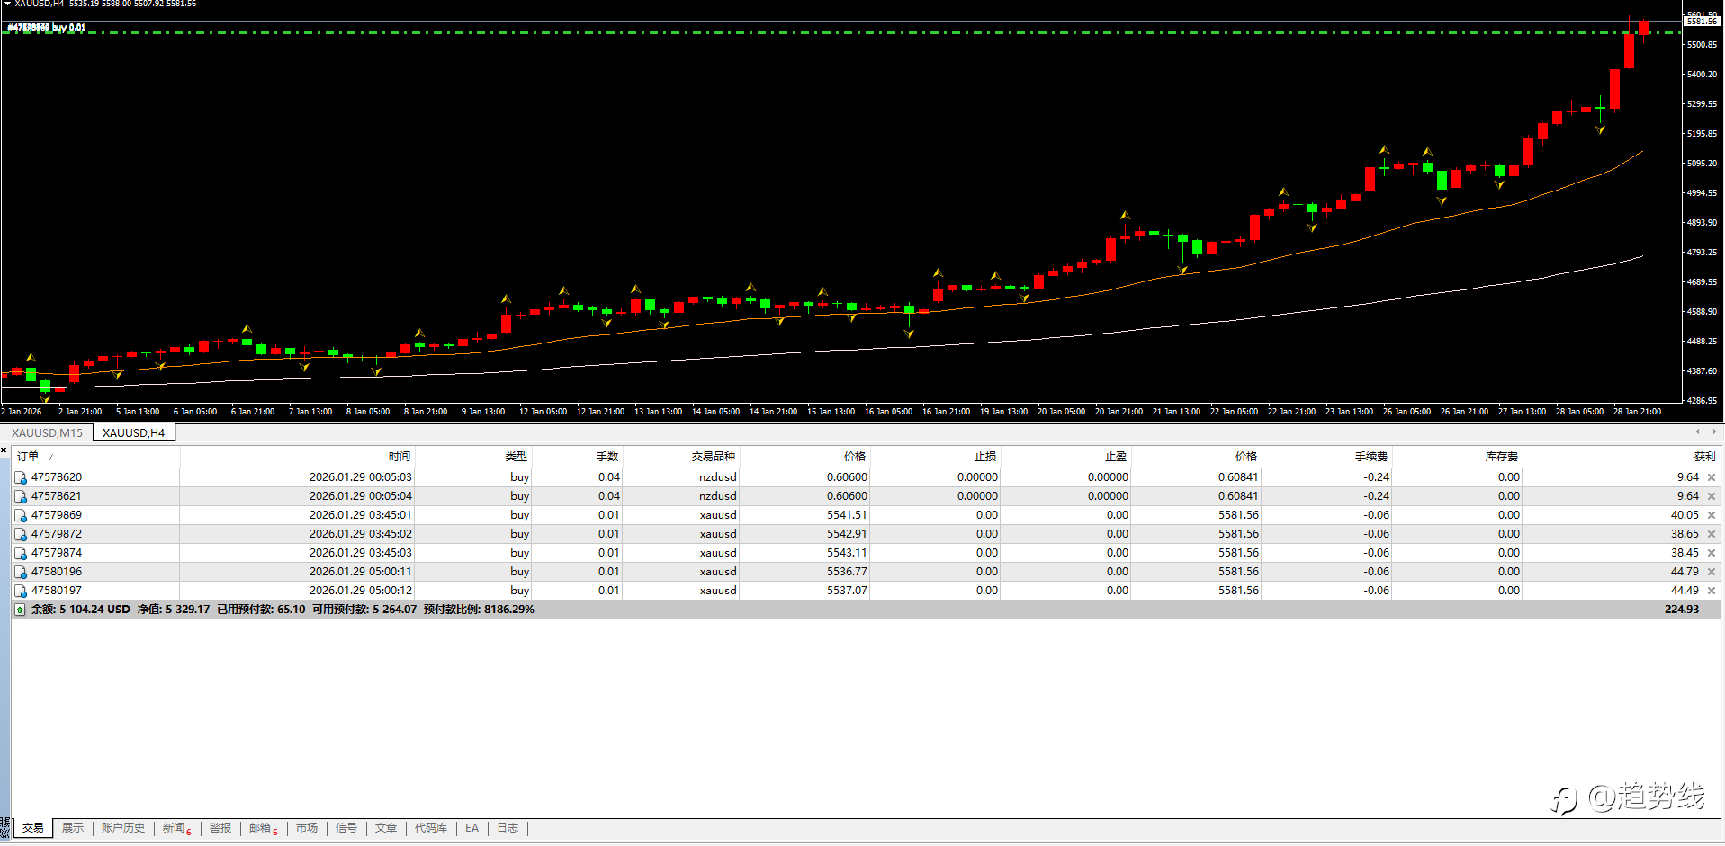This screenshot has width=1725, height=846.
Task: Switch to the 市场 tab
Action: tap(307, 828)
